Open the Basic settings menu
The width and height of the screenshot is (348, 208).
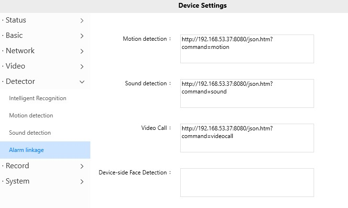pos(14,35)
